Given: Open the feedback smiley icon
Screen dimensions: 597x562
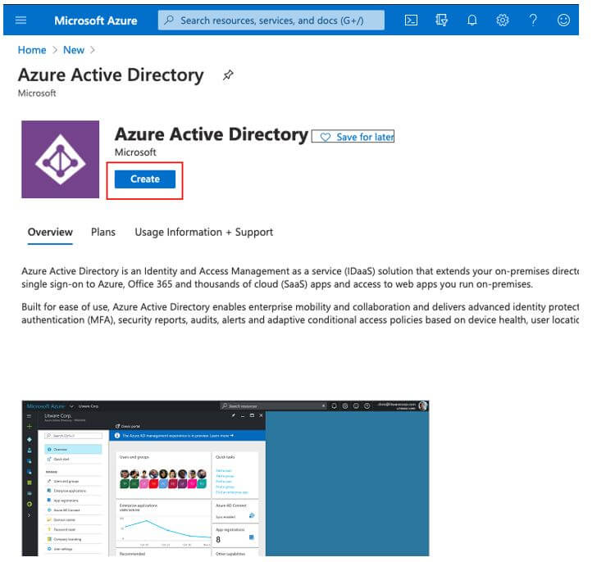Looking at the screenshot, I should tap(563, 20).
